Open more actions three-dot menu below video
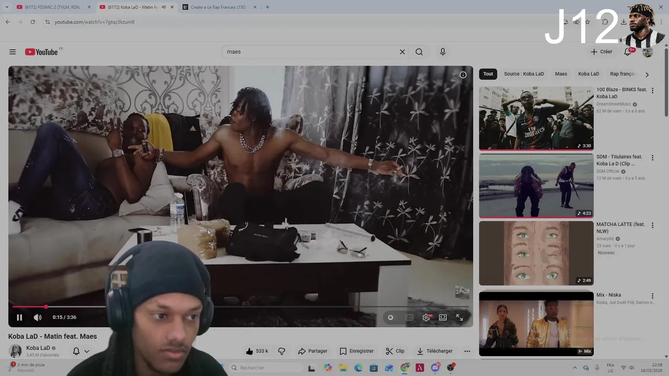The image size is (669, 376). pos(467,351)
